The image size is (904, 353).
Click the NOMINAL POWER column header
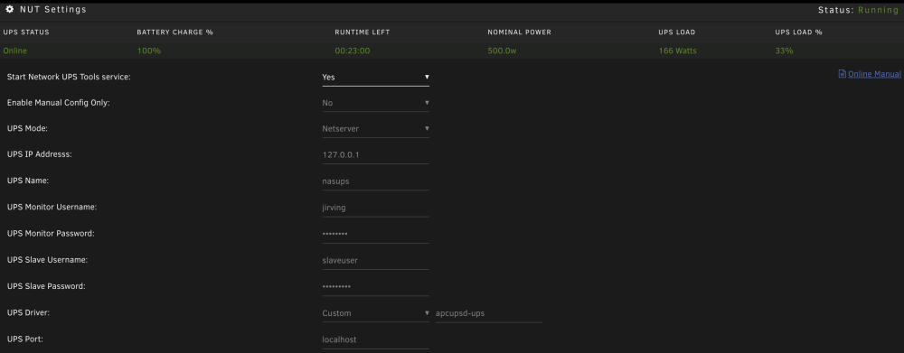coord(520,33)
